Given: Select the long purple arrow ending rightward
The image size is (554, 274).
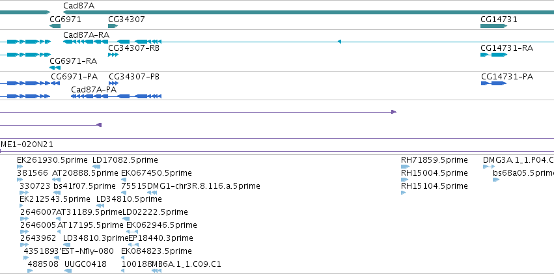Looking at the screenshot, I should coord(198,112).
